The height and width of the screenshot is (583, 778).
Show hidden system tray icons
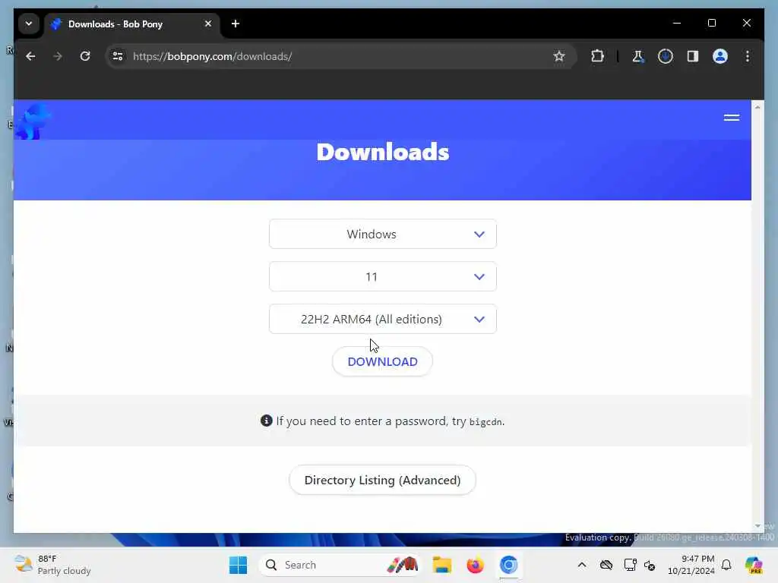pos(582,565)
